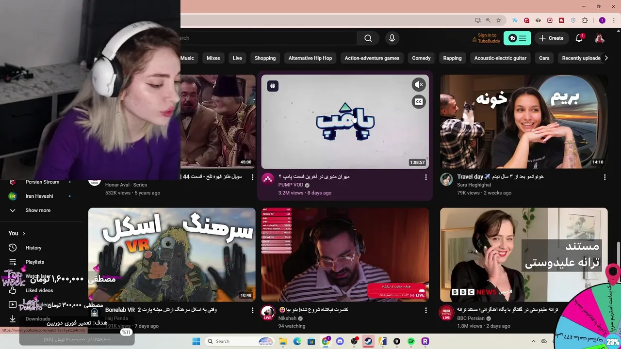Open more options for the Nikshah live stream
This screenshot has height=349, width=621.
click(426, 310)
